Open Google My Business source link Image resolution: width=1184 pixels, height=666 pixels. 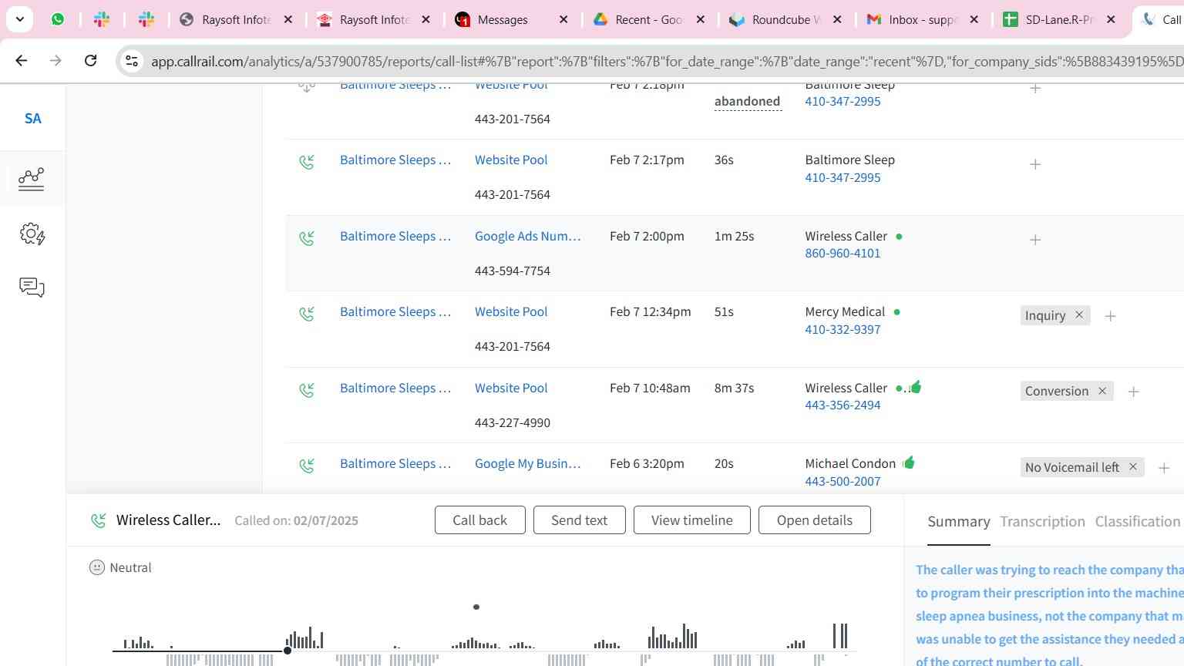pos(528,463)
